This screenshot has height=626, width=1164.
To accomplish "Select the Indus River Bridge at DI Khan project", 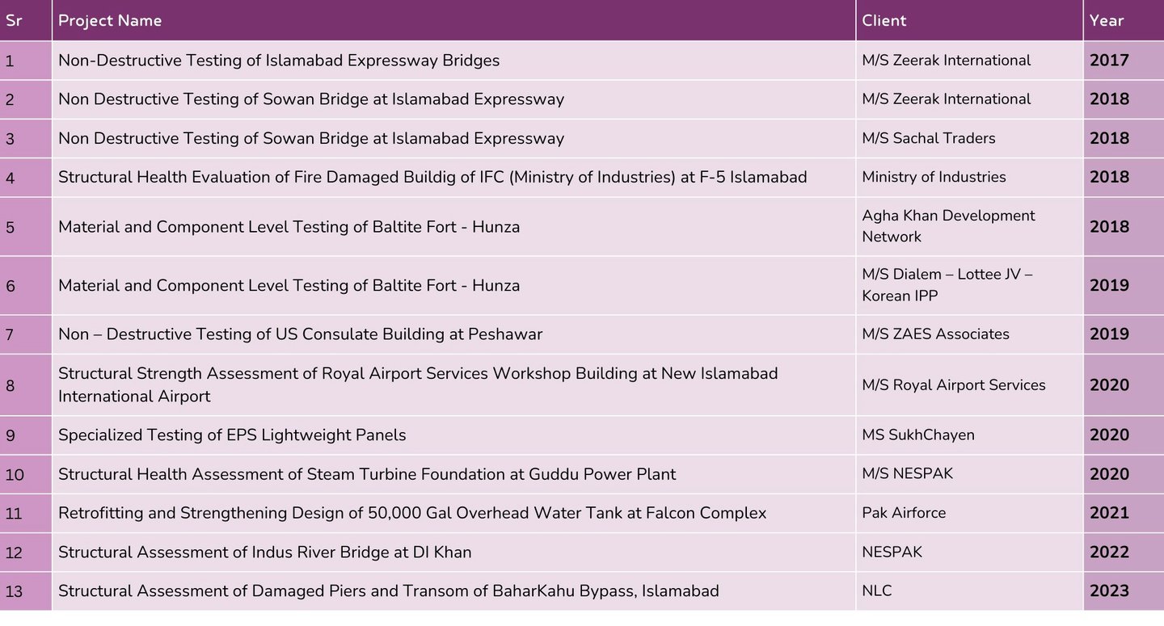I will [x=453, y=552].
